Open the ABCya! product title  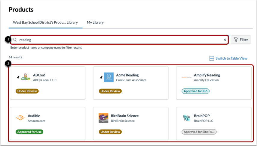[x=39, y=75]
